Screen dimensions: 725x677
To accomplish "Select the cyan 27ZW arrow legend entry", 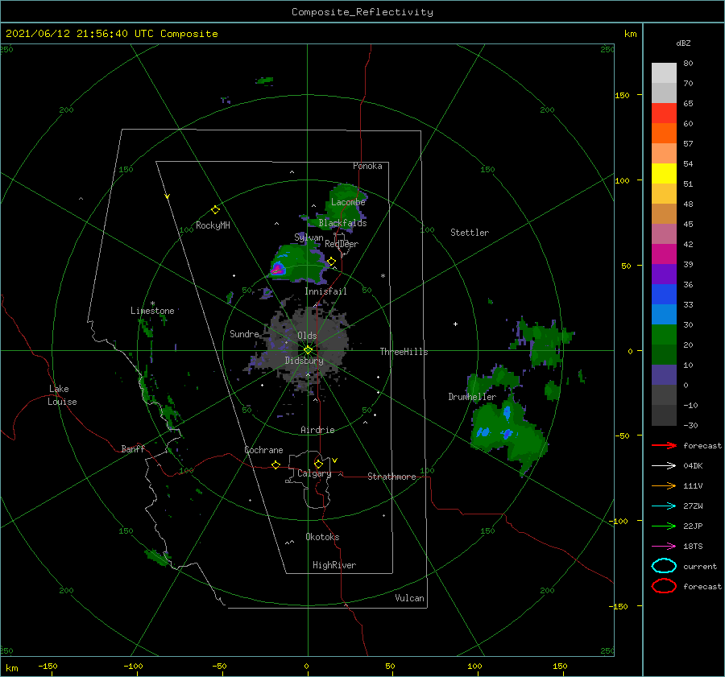I will 664,506.
